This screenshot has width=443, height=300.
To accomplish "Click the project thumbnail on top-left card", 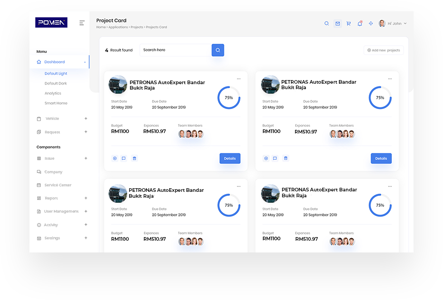I will coord(118,85).
